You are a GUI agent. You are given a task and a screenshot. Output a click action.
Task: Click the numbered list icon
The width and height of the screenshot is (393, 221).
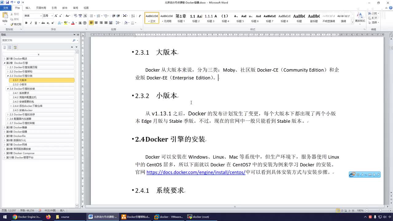(99, 16)
